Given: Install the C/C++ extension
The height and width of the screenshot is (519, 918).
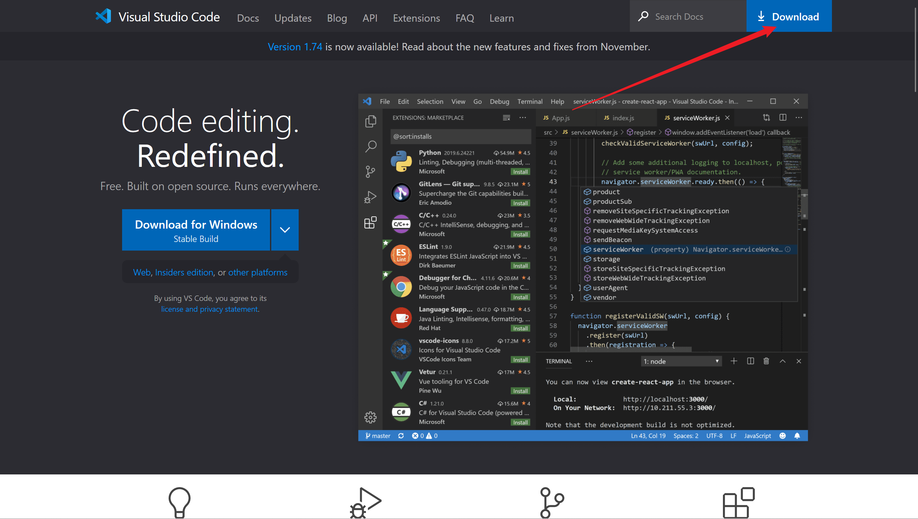Looking at the screenshot, I should tap(520, 234).
